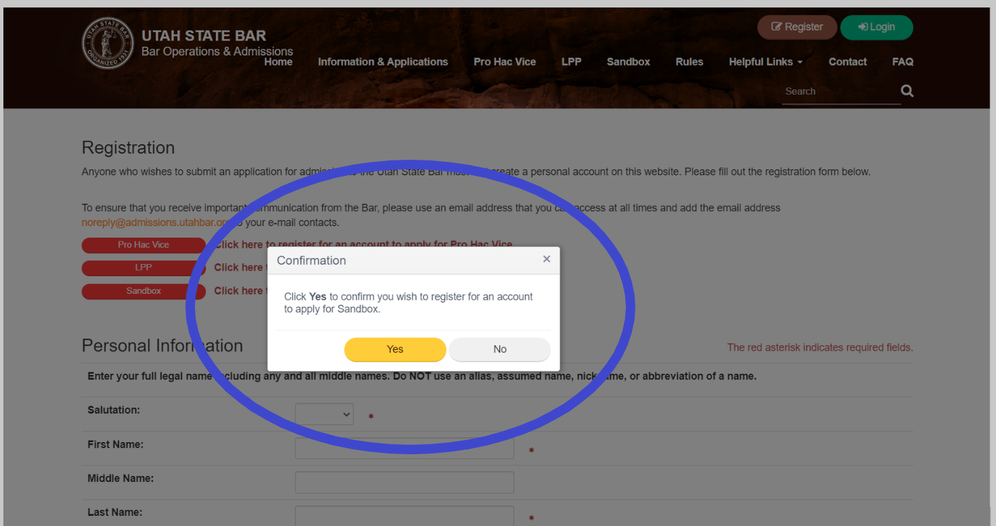Screen dimensions: 996x526
Task: Open the Contact page
Action: coord(847,62)
